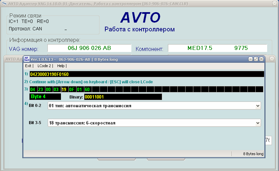279x171 pixels.
Task: Close the LCode Ver.1.0.6.13 window
Action: 261,59
